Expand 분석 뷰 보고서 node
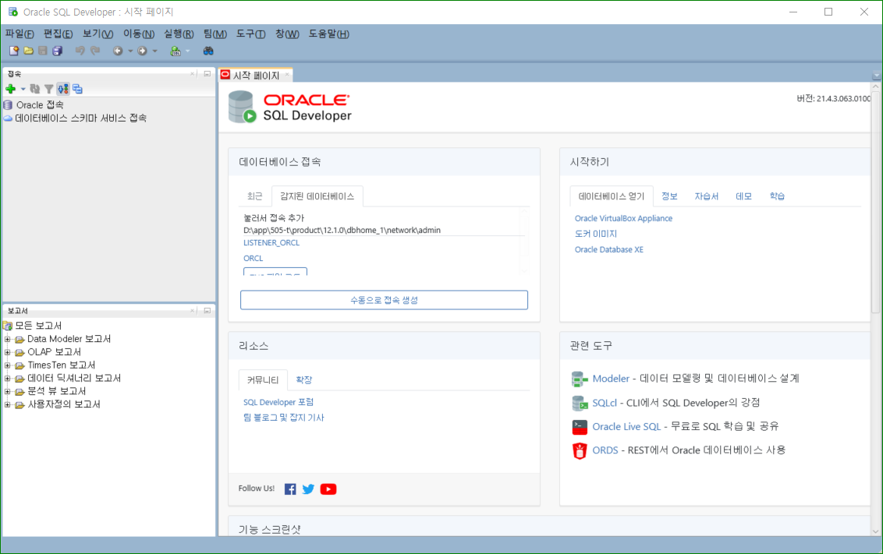 (7, 391)
